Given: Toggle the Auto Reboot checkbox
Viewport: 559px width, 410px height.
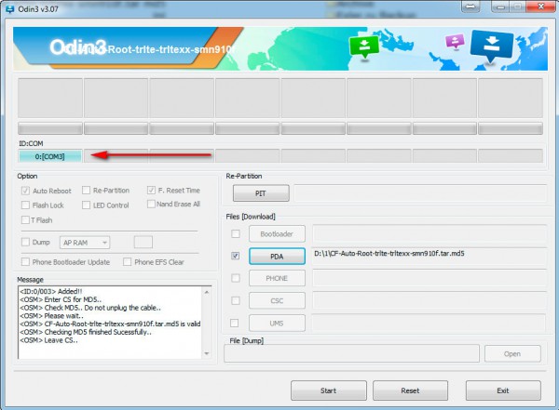Looking at the screenshot, I should pyautogui.click(x=25, y=190).
